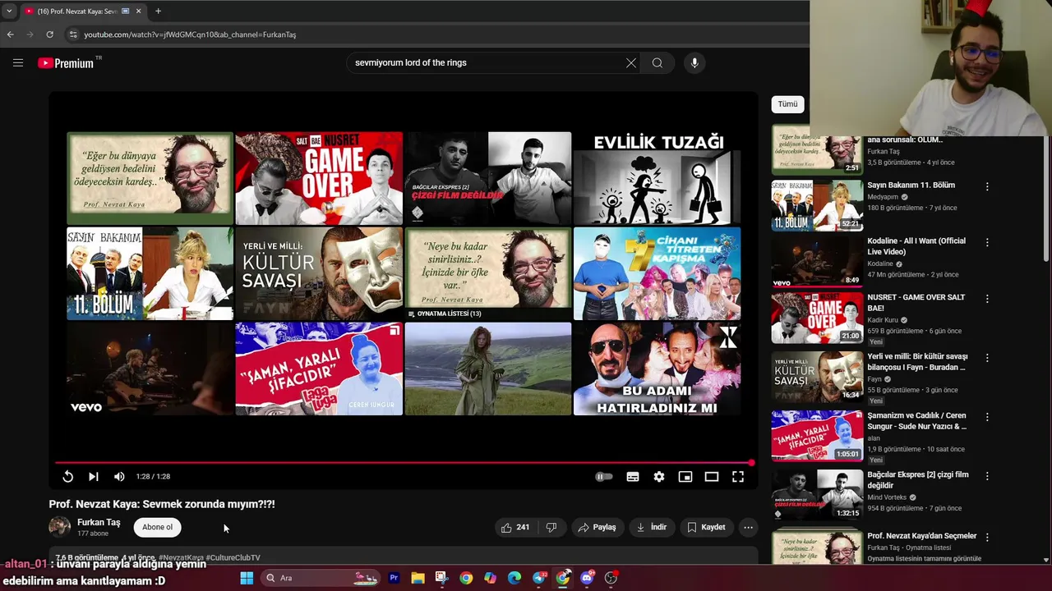Start voice search with microphone icon
The width and height of the screenshot is (1052, 591).
point(694,63)
